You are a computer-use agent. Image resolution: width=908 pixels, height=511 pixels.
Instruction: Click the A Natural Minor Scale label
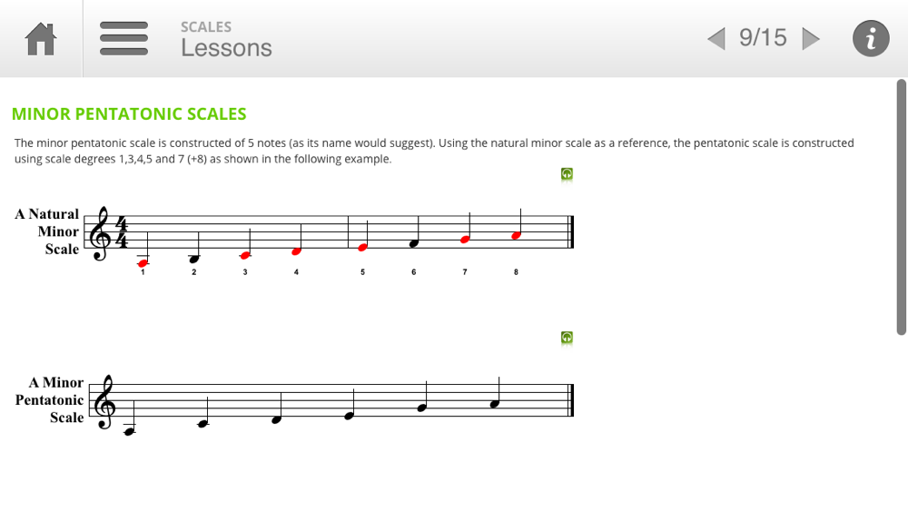click(x=47, y=231)
